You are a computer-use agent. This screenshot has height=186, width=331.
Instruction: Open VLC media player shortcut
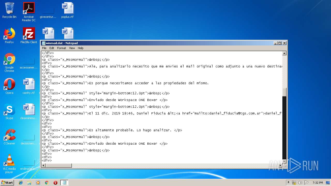pyautogui.click(x=9, y=164)
